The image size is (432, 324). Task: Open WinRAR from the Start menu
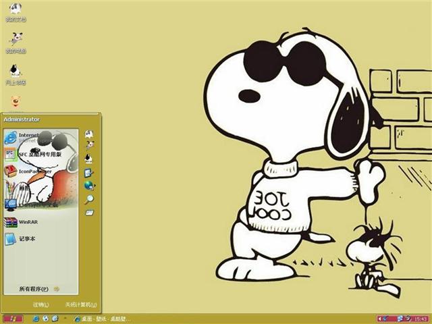(x=40, y=222)
